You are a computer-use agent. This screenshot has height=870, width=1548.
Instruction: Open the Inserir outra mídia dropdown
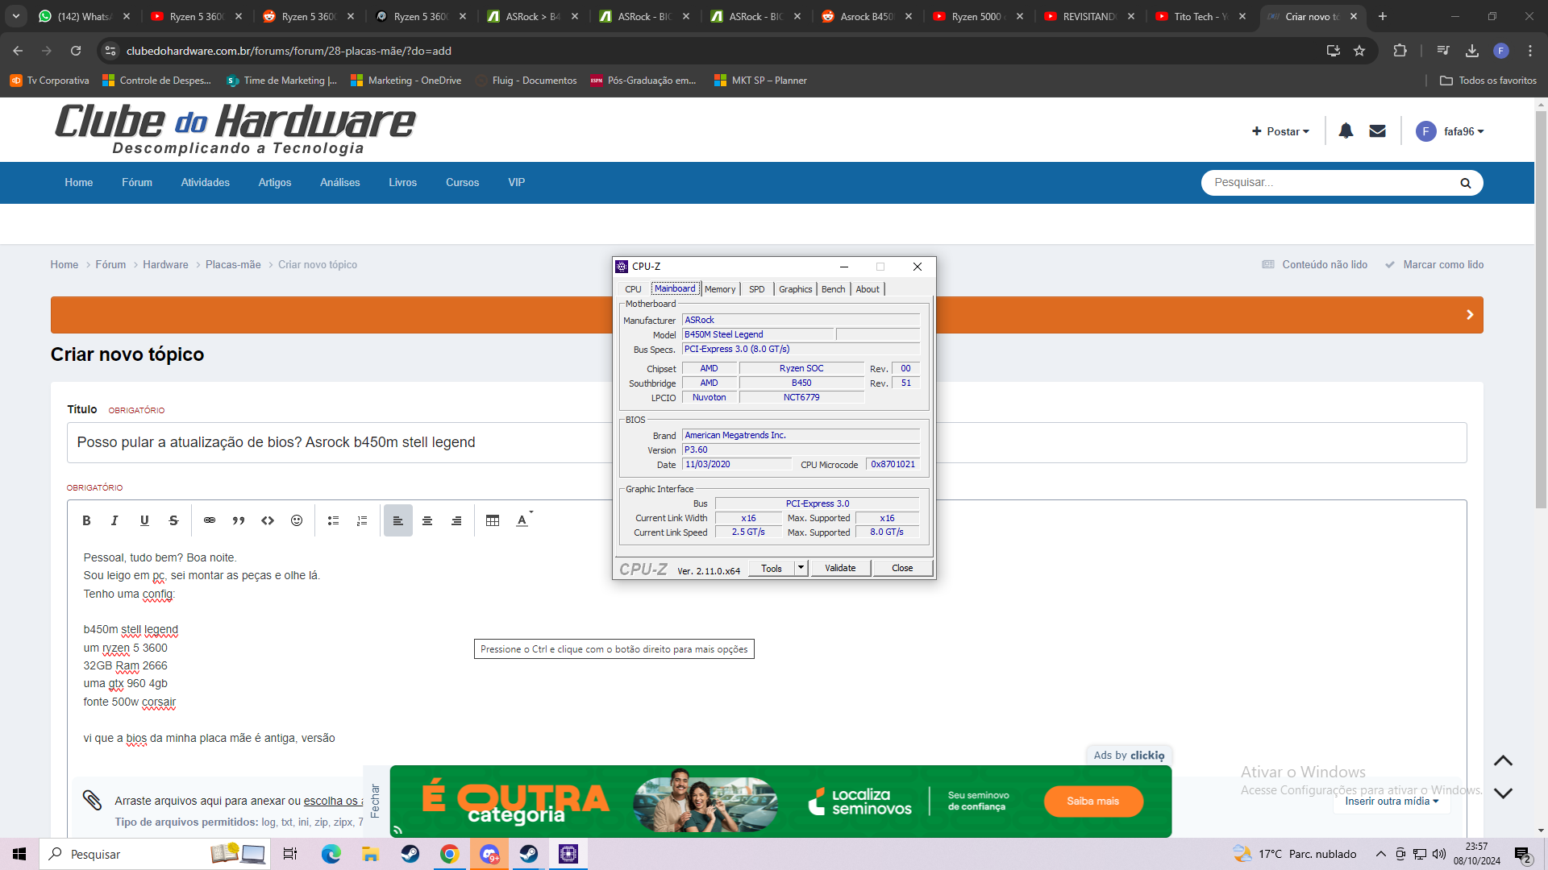1392,801
